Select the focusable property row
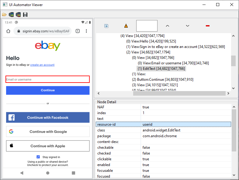239x180 pixels. (163, 171)
